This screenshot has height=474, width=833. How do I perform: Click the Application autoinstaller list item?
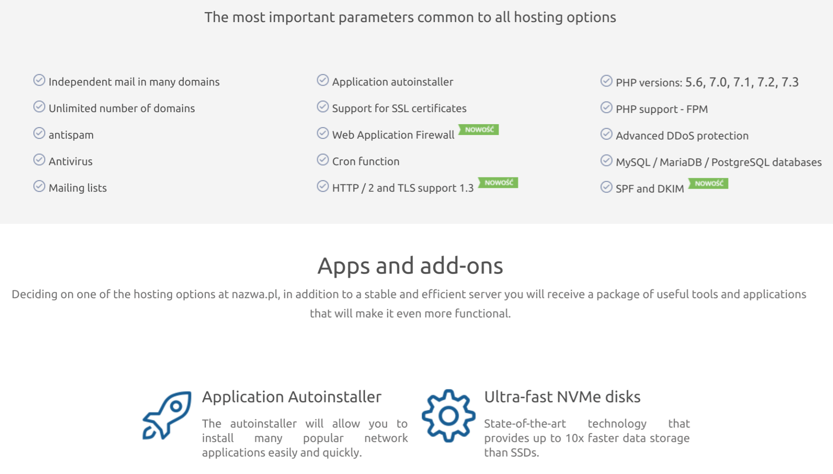coord(393,82)
